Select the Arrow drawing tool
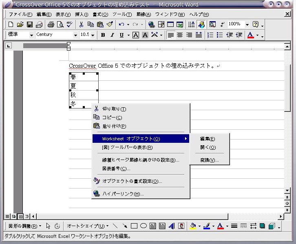This screenshot has width=296, height=244. coord(125,226)
